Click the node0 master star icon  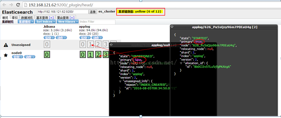point(6,55)
